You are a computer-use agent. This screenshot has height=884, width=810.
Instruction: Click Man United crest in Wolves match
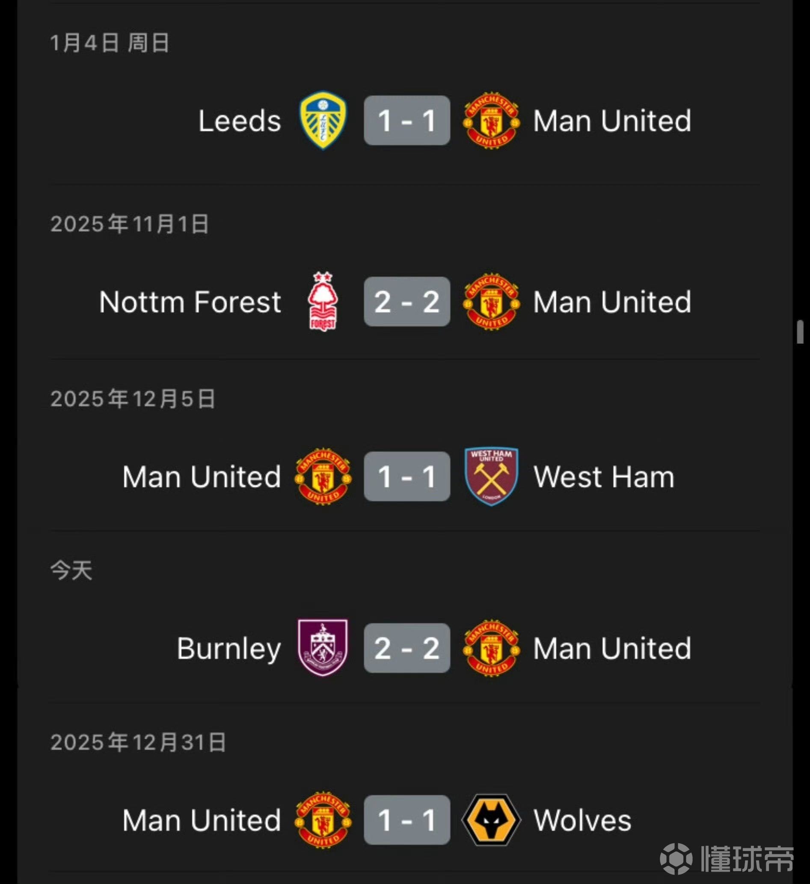323,819
